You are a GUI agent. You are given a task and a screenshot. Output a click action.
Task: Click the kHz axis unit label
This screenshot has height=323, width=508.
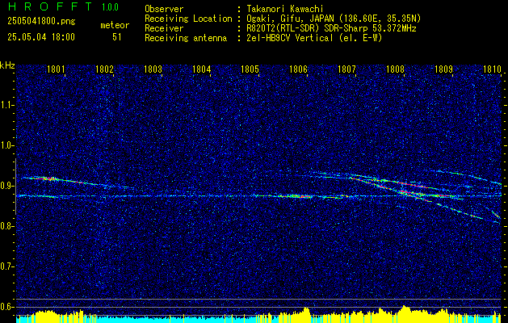point(7,65)
